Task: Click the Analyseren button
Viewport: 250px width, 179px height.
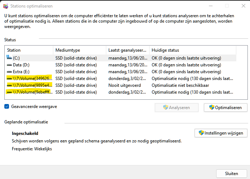Action: click(x=177, y=108)
